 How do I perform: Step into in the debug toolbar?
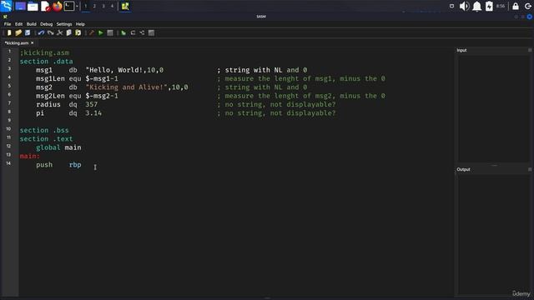[142, 33]
